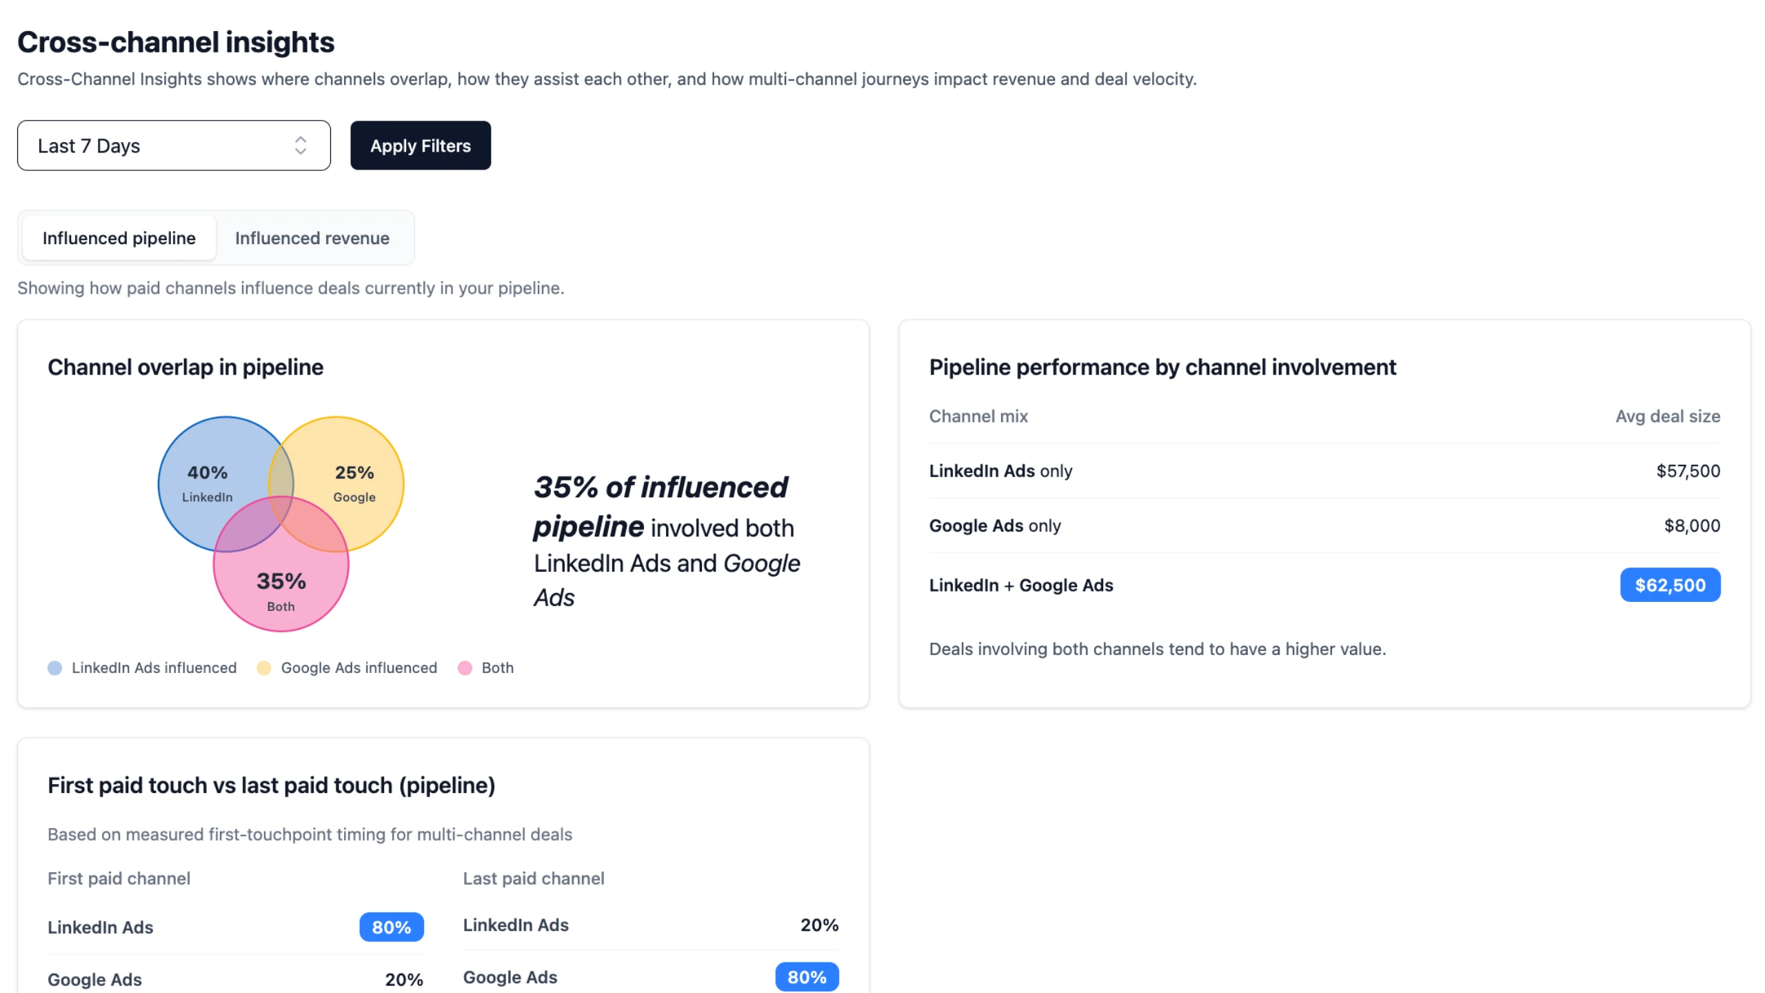Click the chevron arrows on the date selector

(x=301, y=145)
